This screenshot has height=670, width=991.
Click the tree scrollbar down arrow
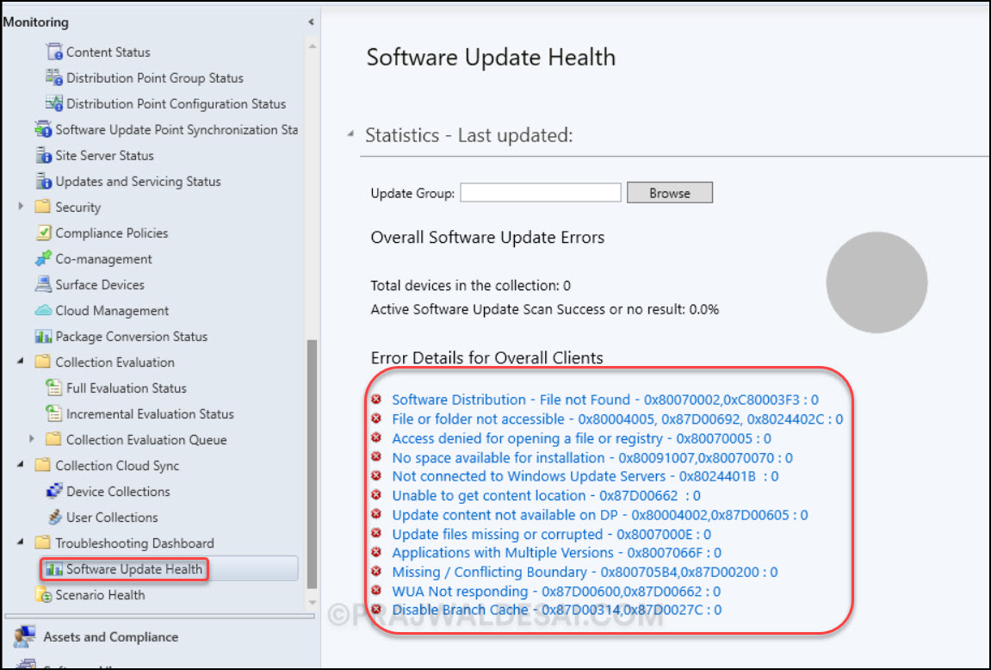(312, 603)
